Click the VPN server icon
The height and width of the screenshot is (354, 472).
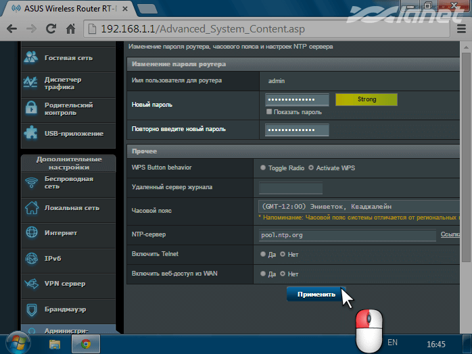(31, 284)
